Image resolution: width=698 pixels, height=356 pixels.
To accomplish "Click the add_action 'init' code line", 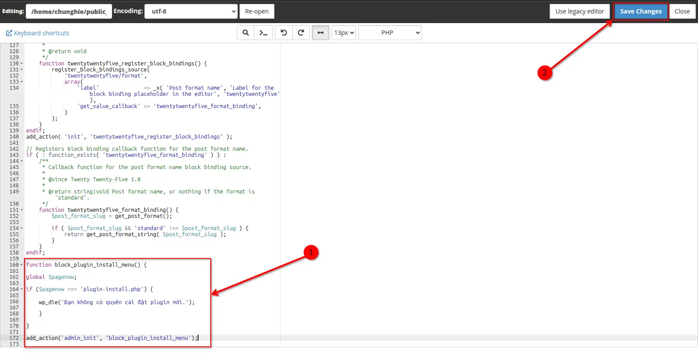I will (129, 137).
